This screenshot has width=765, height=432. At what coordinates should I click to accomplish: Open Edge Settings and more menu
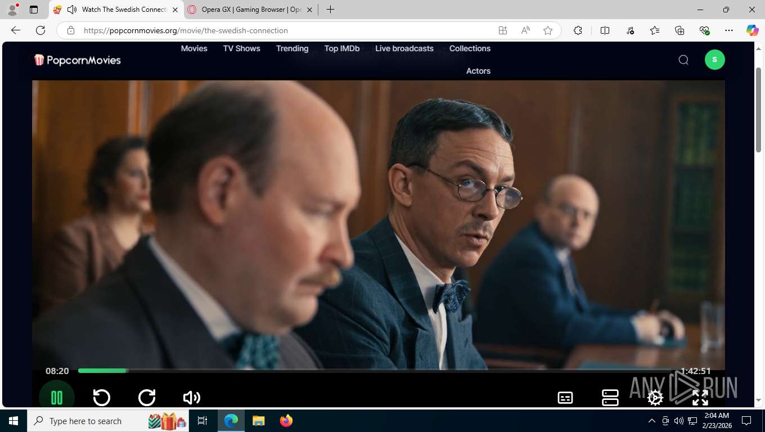coord(729,30)
